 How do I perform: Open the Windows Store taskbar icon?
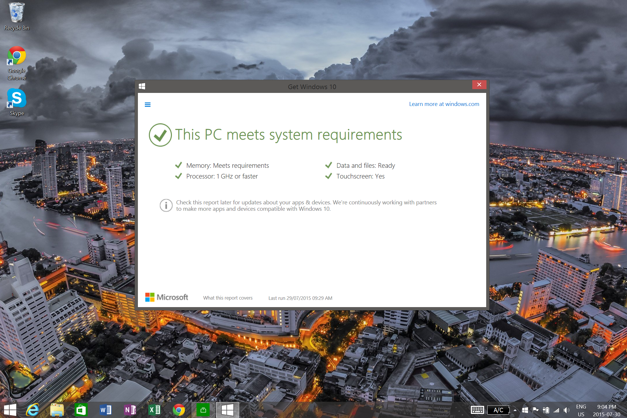tap(81, 410)
